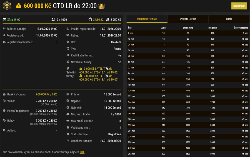Click the stopwatch icon beside 34:30:22

(x=90, y=19)
